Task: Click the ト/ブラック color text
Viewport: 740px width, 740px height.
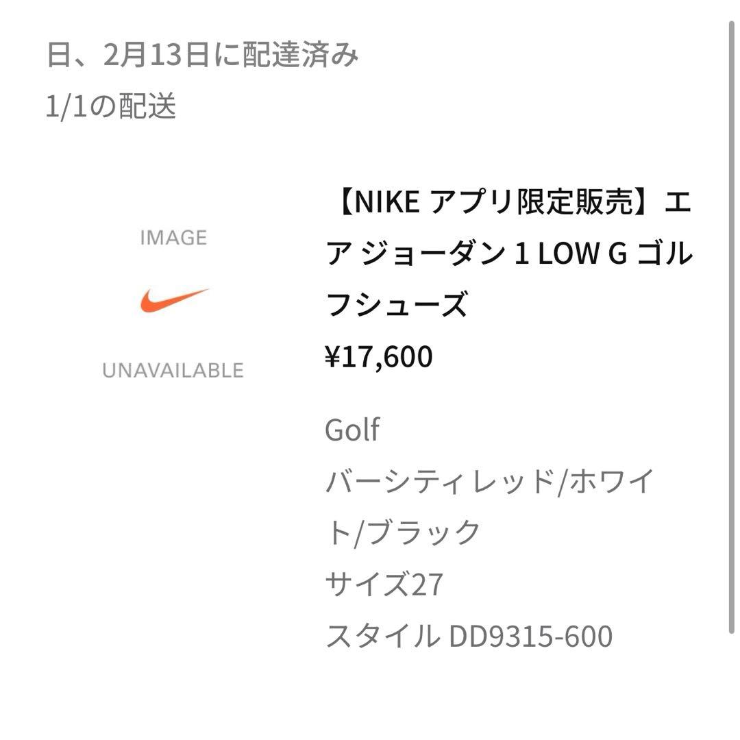Action: point(404,533)
